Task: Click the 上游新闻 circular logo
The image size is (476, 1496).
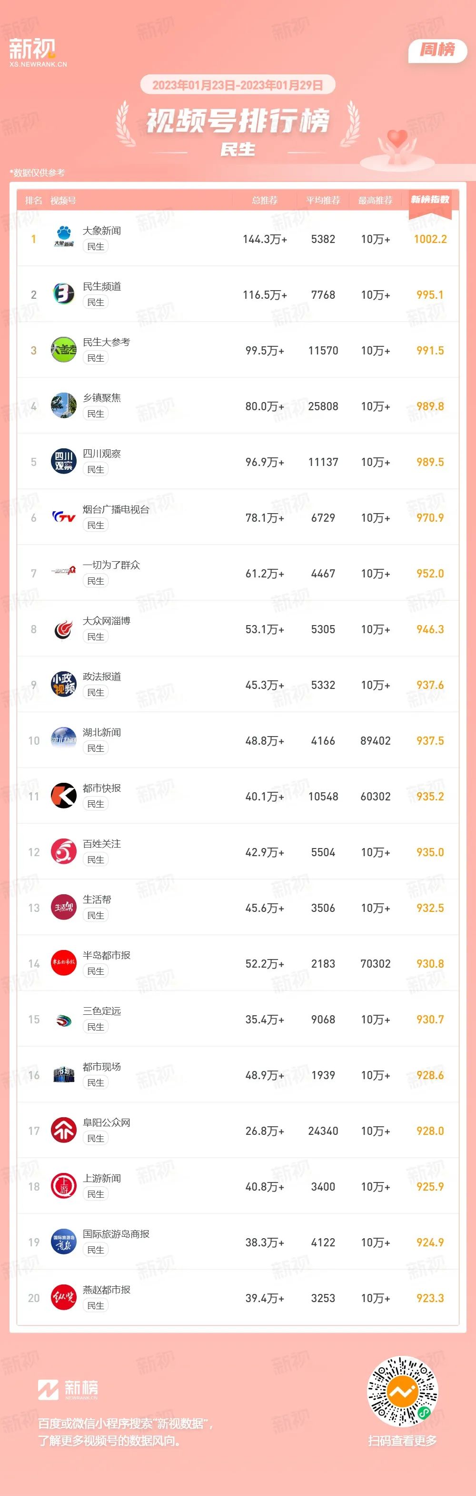Action: [64, 1186]
